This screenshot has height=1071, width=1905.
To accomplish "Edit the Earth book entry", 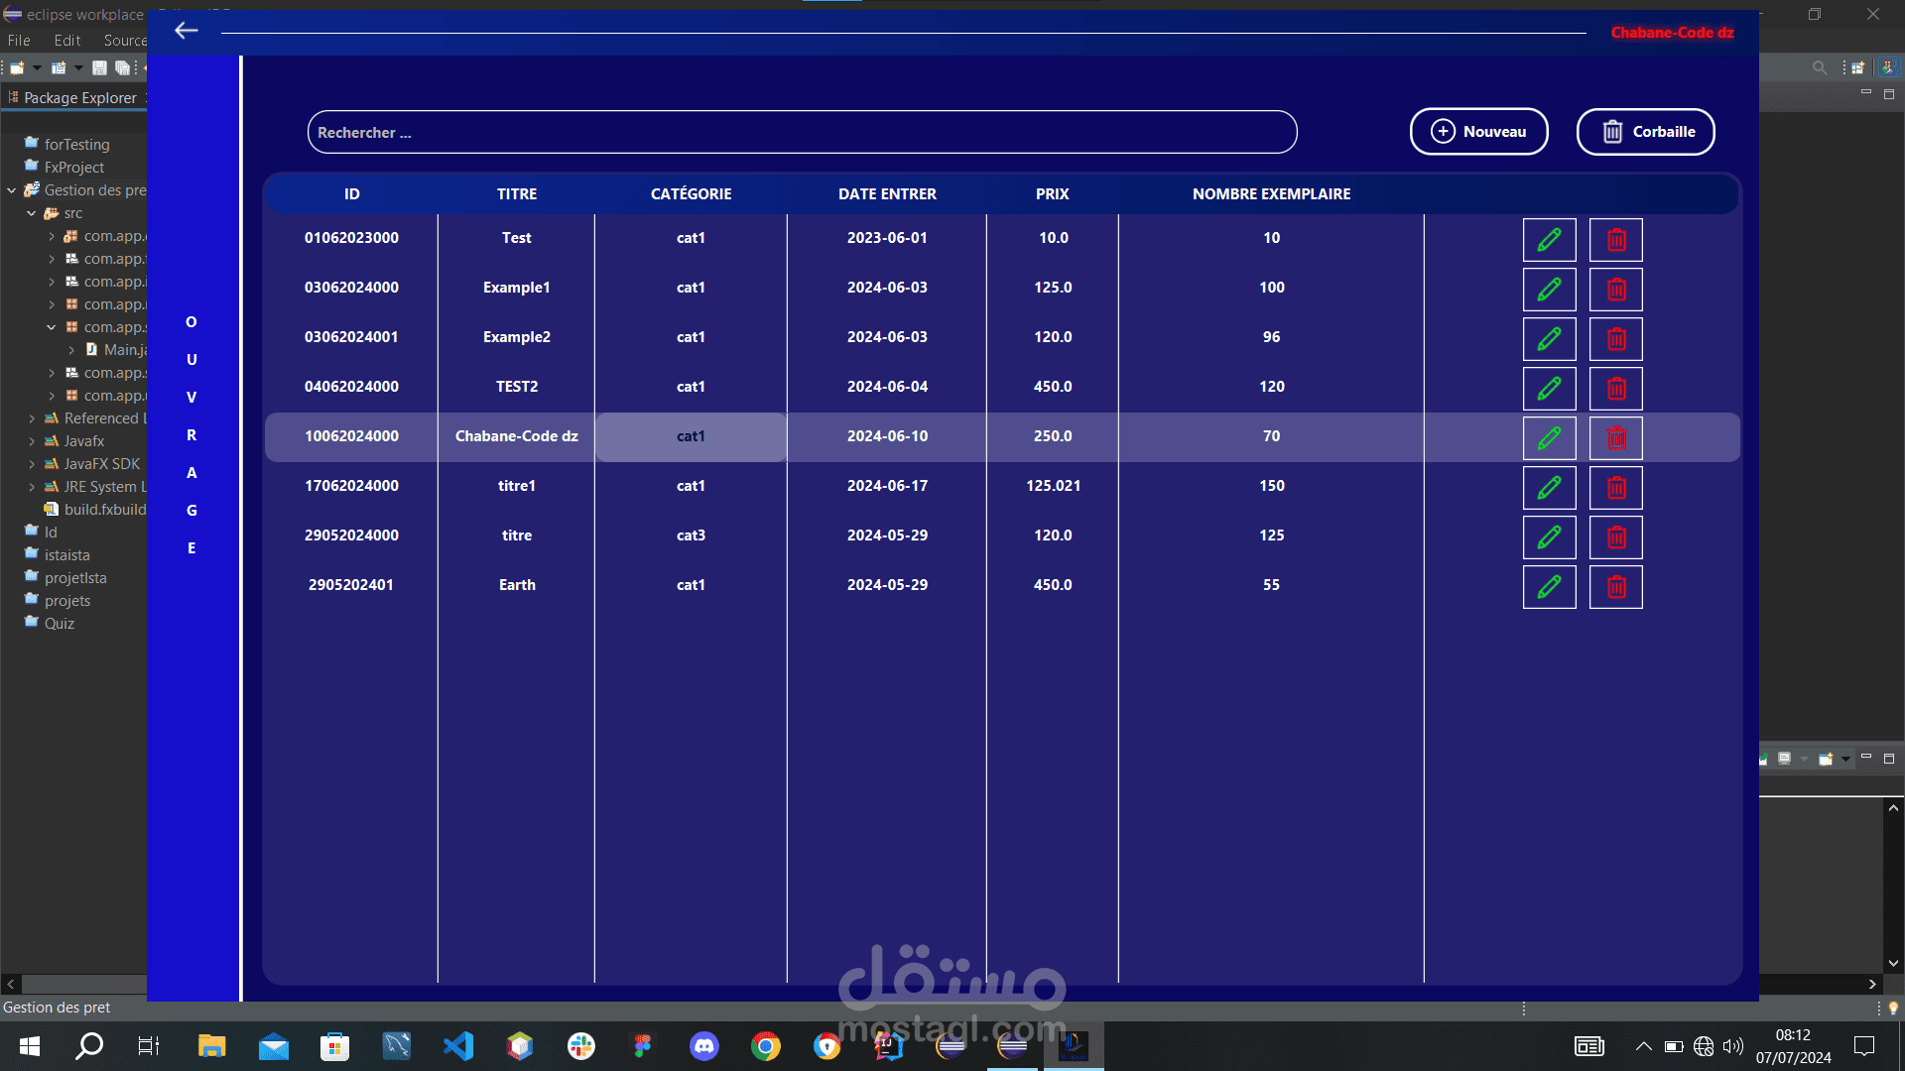I will pos(1549,586).
